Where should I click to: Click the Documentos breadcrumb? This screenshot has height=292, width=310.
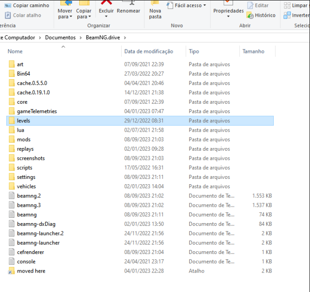point(60,38)
